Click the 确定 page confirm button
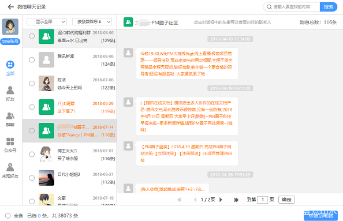 pyautogui.click(x=286, y=200)
